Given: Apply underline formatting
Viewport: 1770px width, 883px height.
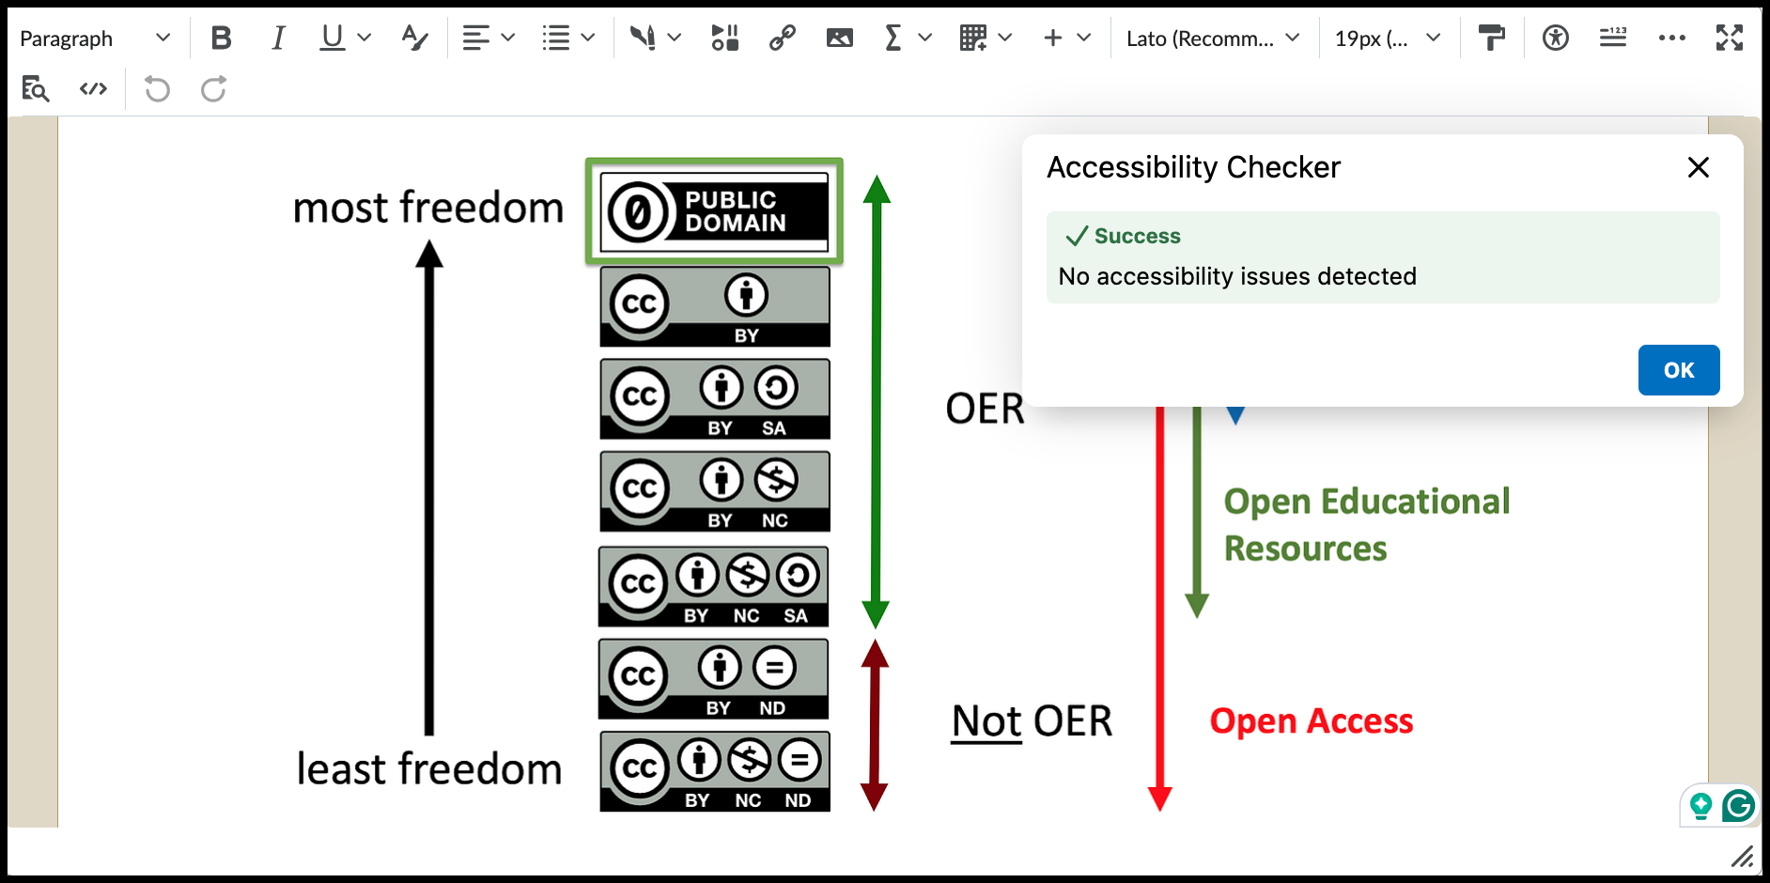Looking at the screenshot, I should coord(332,39).
